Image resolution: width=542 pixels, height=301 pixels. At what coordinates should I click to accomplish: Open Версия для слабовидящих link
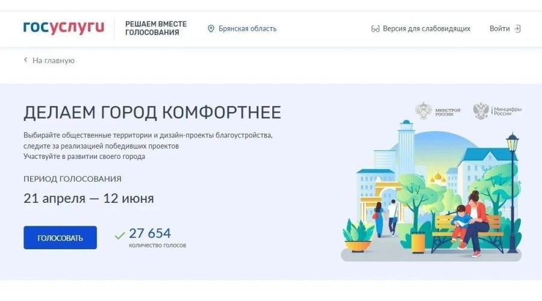[x=426, y=28]
